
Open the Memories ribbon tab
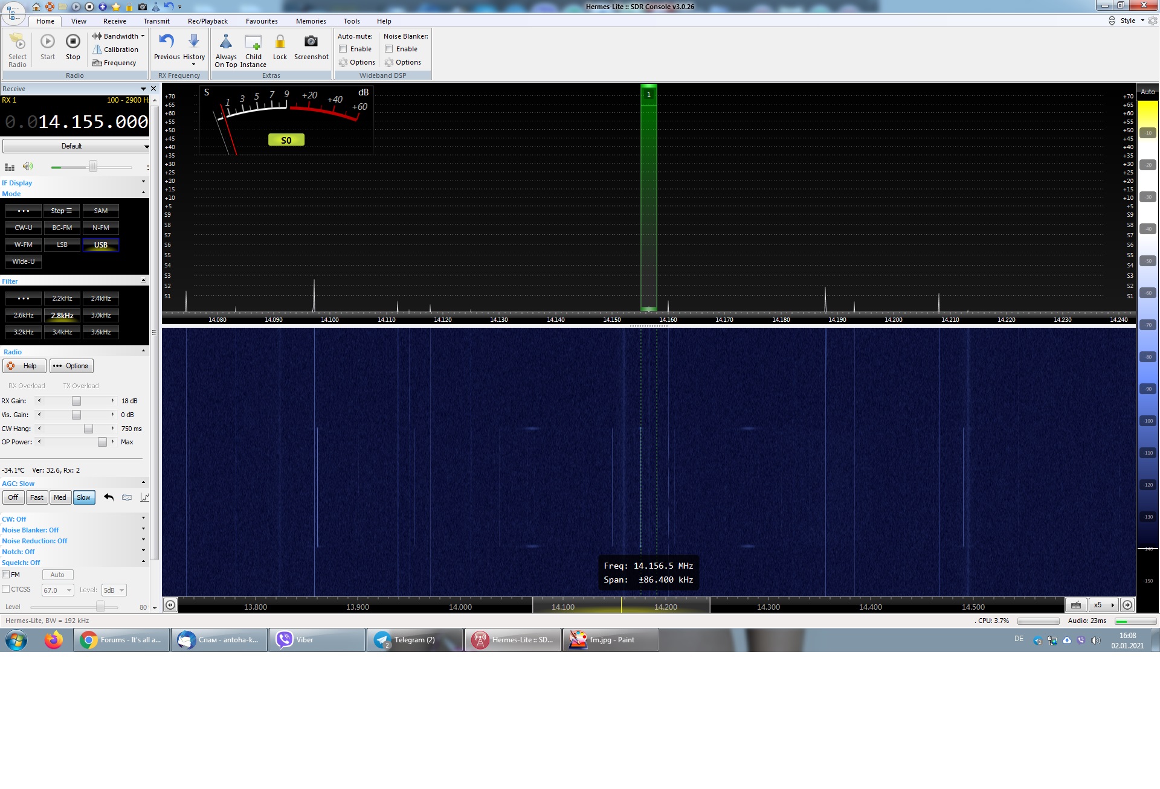point(311,21)
